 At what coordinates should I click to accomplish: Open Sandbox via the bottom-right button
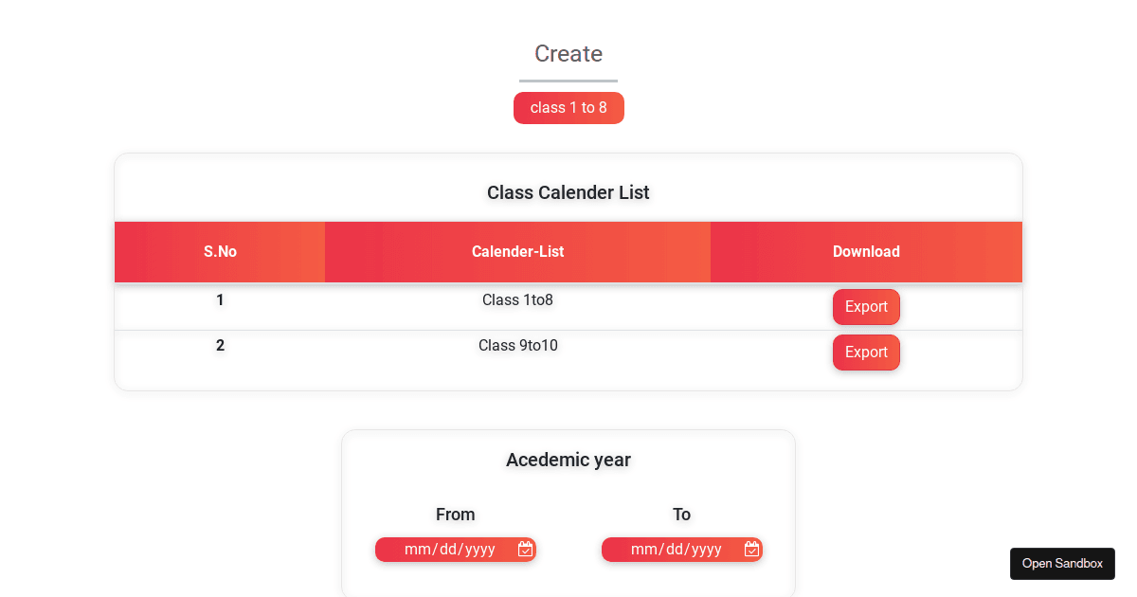tap(1062, 563)
